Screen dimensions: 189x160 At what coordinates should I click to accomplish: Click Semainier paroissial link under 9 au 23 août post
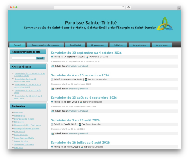tap(77, 134)
